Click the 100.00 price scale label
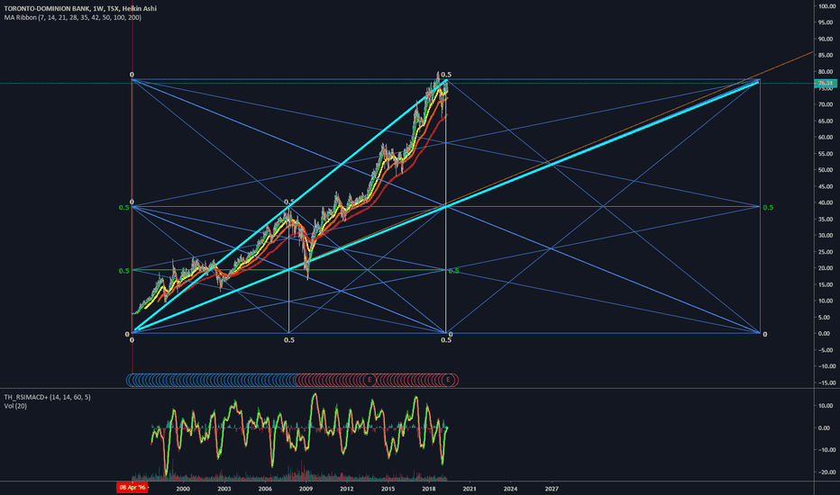Screen dimensions: 840x495 [x=826, y=6]
